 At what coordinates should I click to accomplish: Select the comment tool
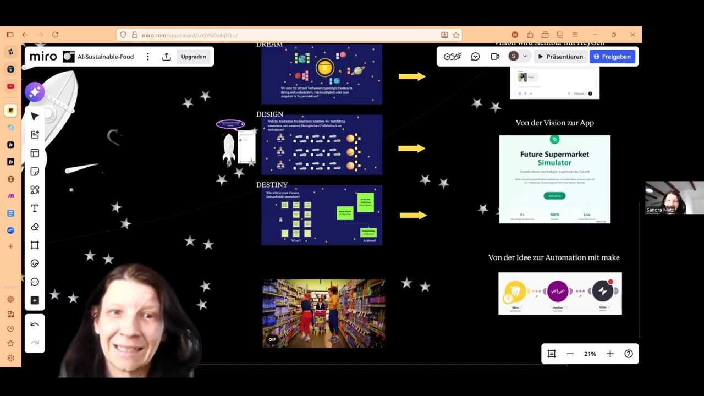[35, 282]
